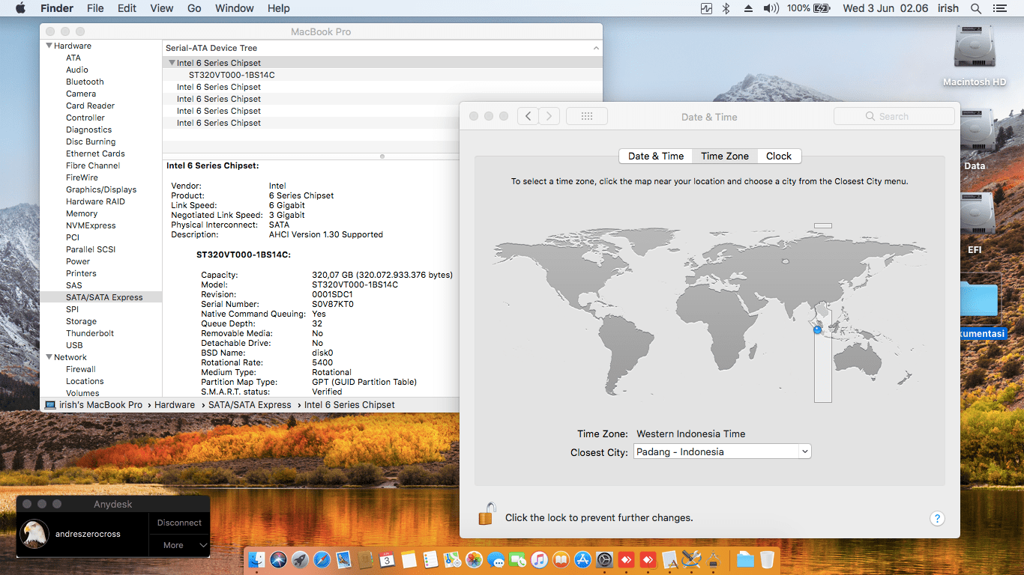Collapse the first Intel 6 Series Chipset

[x=172, y=63]
